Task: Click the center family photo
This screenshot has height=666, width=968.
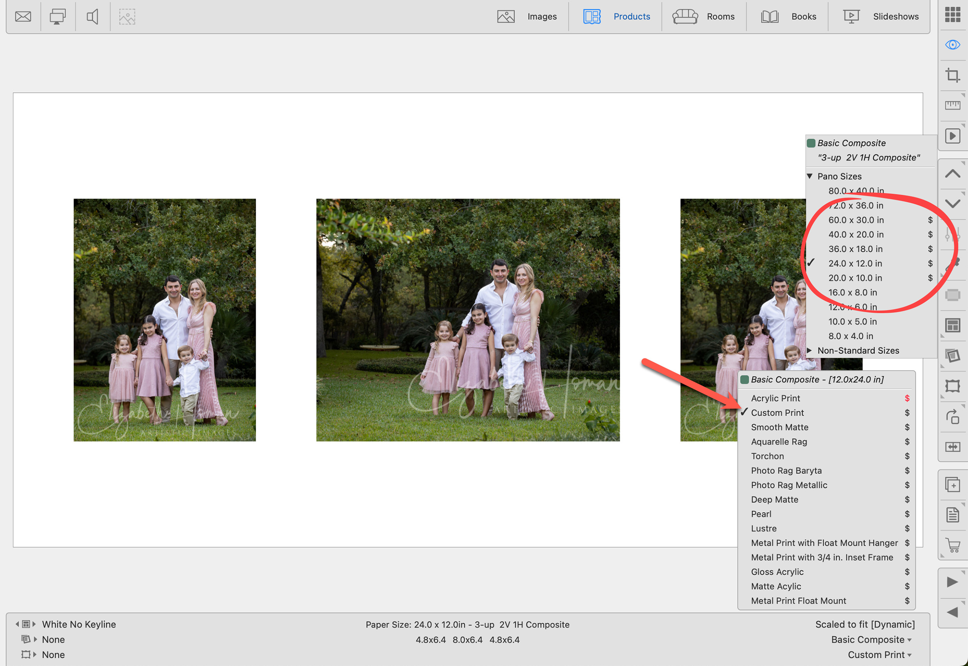Action: click(x=468, y=320)
